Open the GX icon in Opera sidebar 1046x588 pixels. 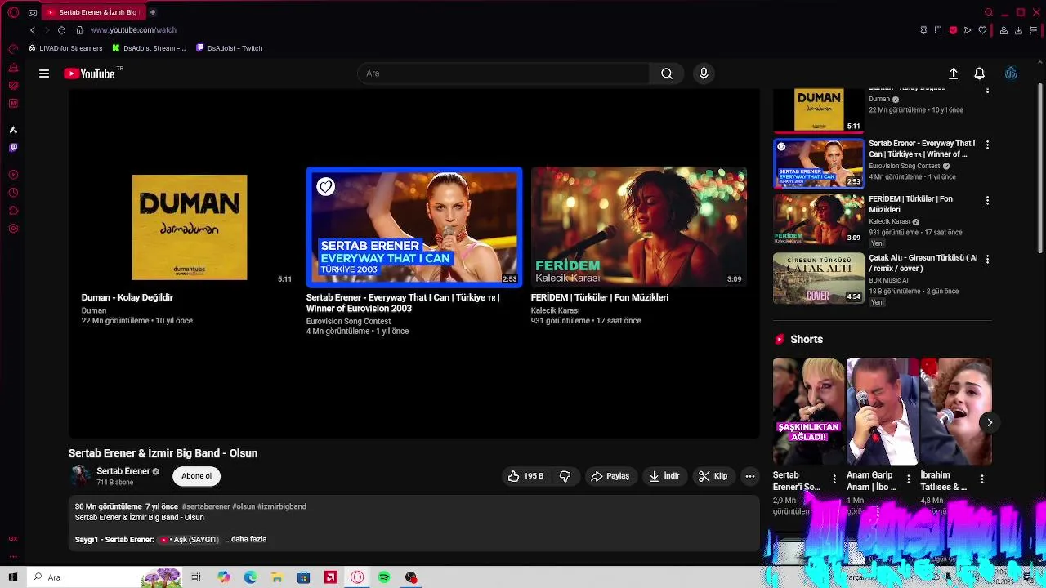[13, 539]
